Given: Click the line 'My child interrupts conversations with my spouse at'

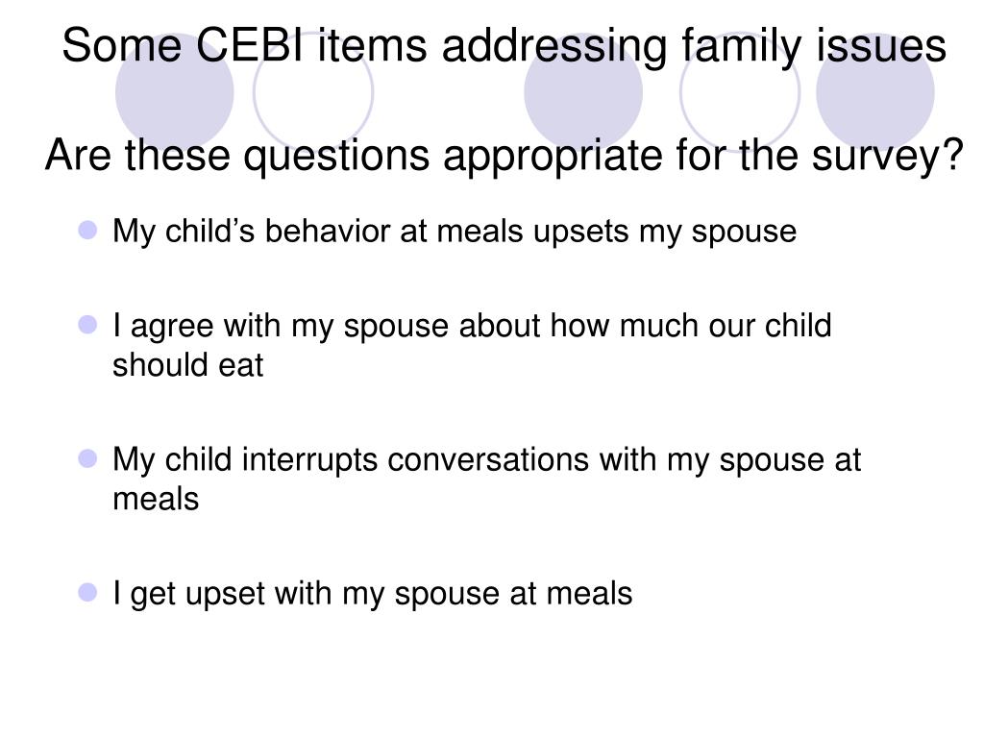Looking at the screenshot, I should [x=486, y=460].
